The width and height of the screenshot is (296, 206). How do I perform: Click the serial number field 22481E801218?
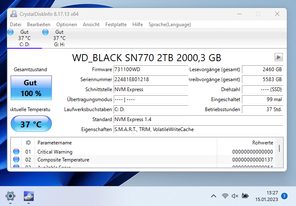tap(151, 79)
